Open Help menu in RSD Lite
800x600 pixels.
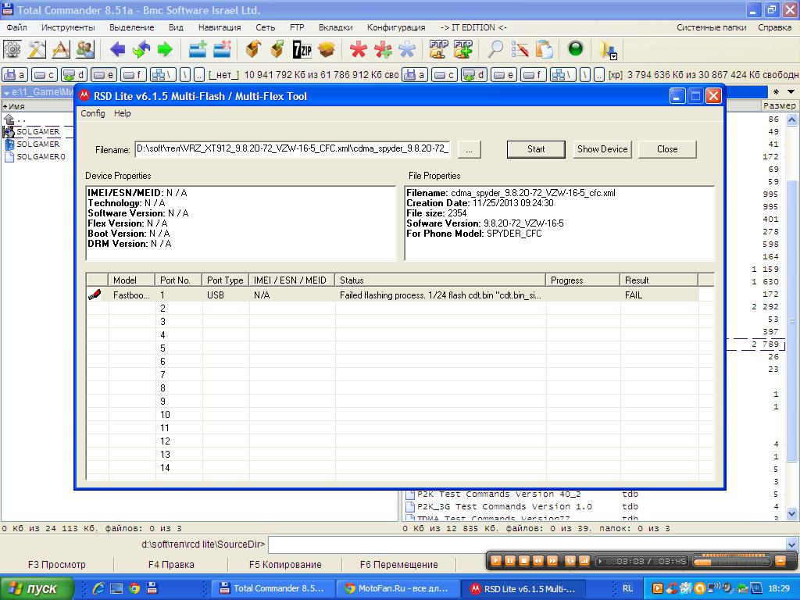(x=123, y=113)
